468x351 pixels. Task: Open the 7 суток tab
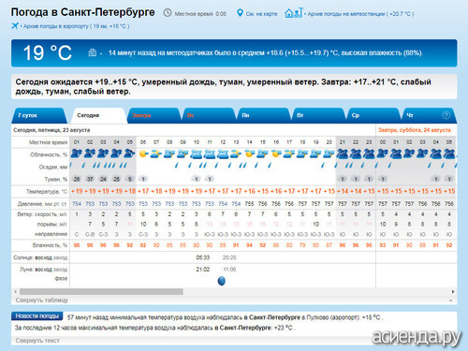click(x=39, y=115)
